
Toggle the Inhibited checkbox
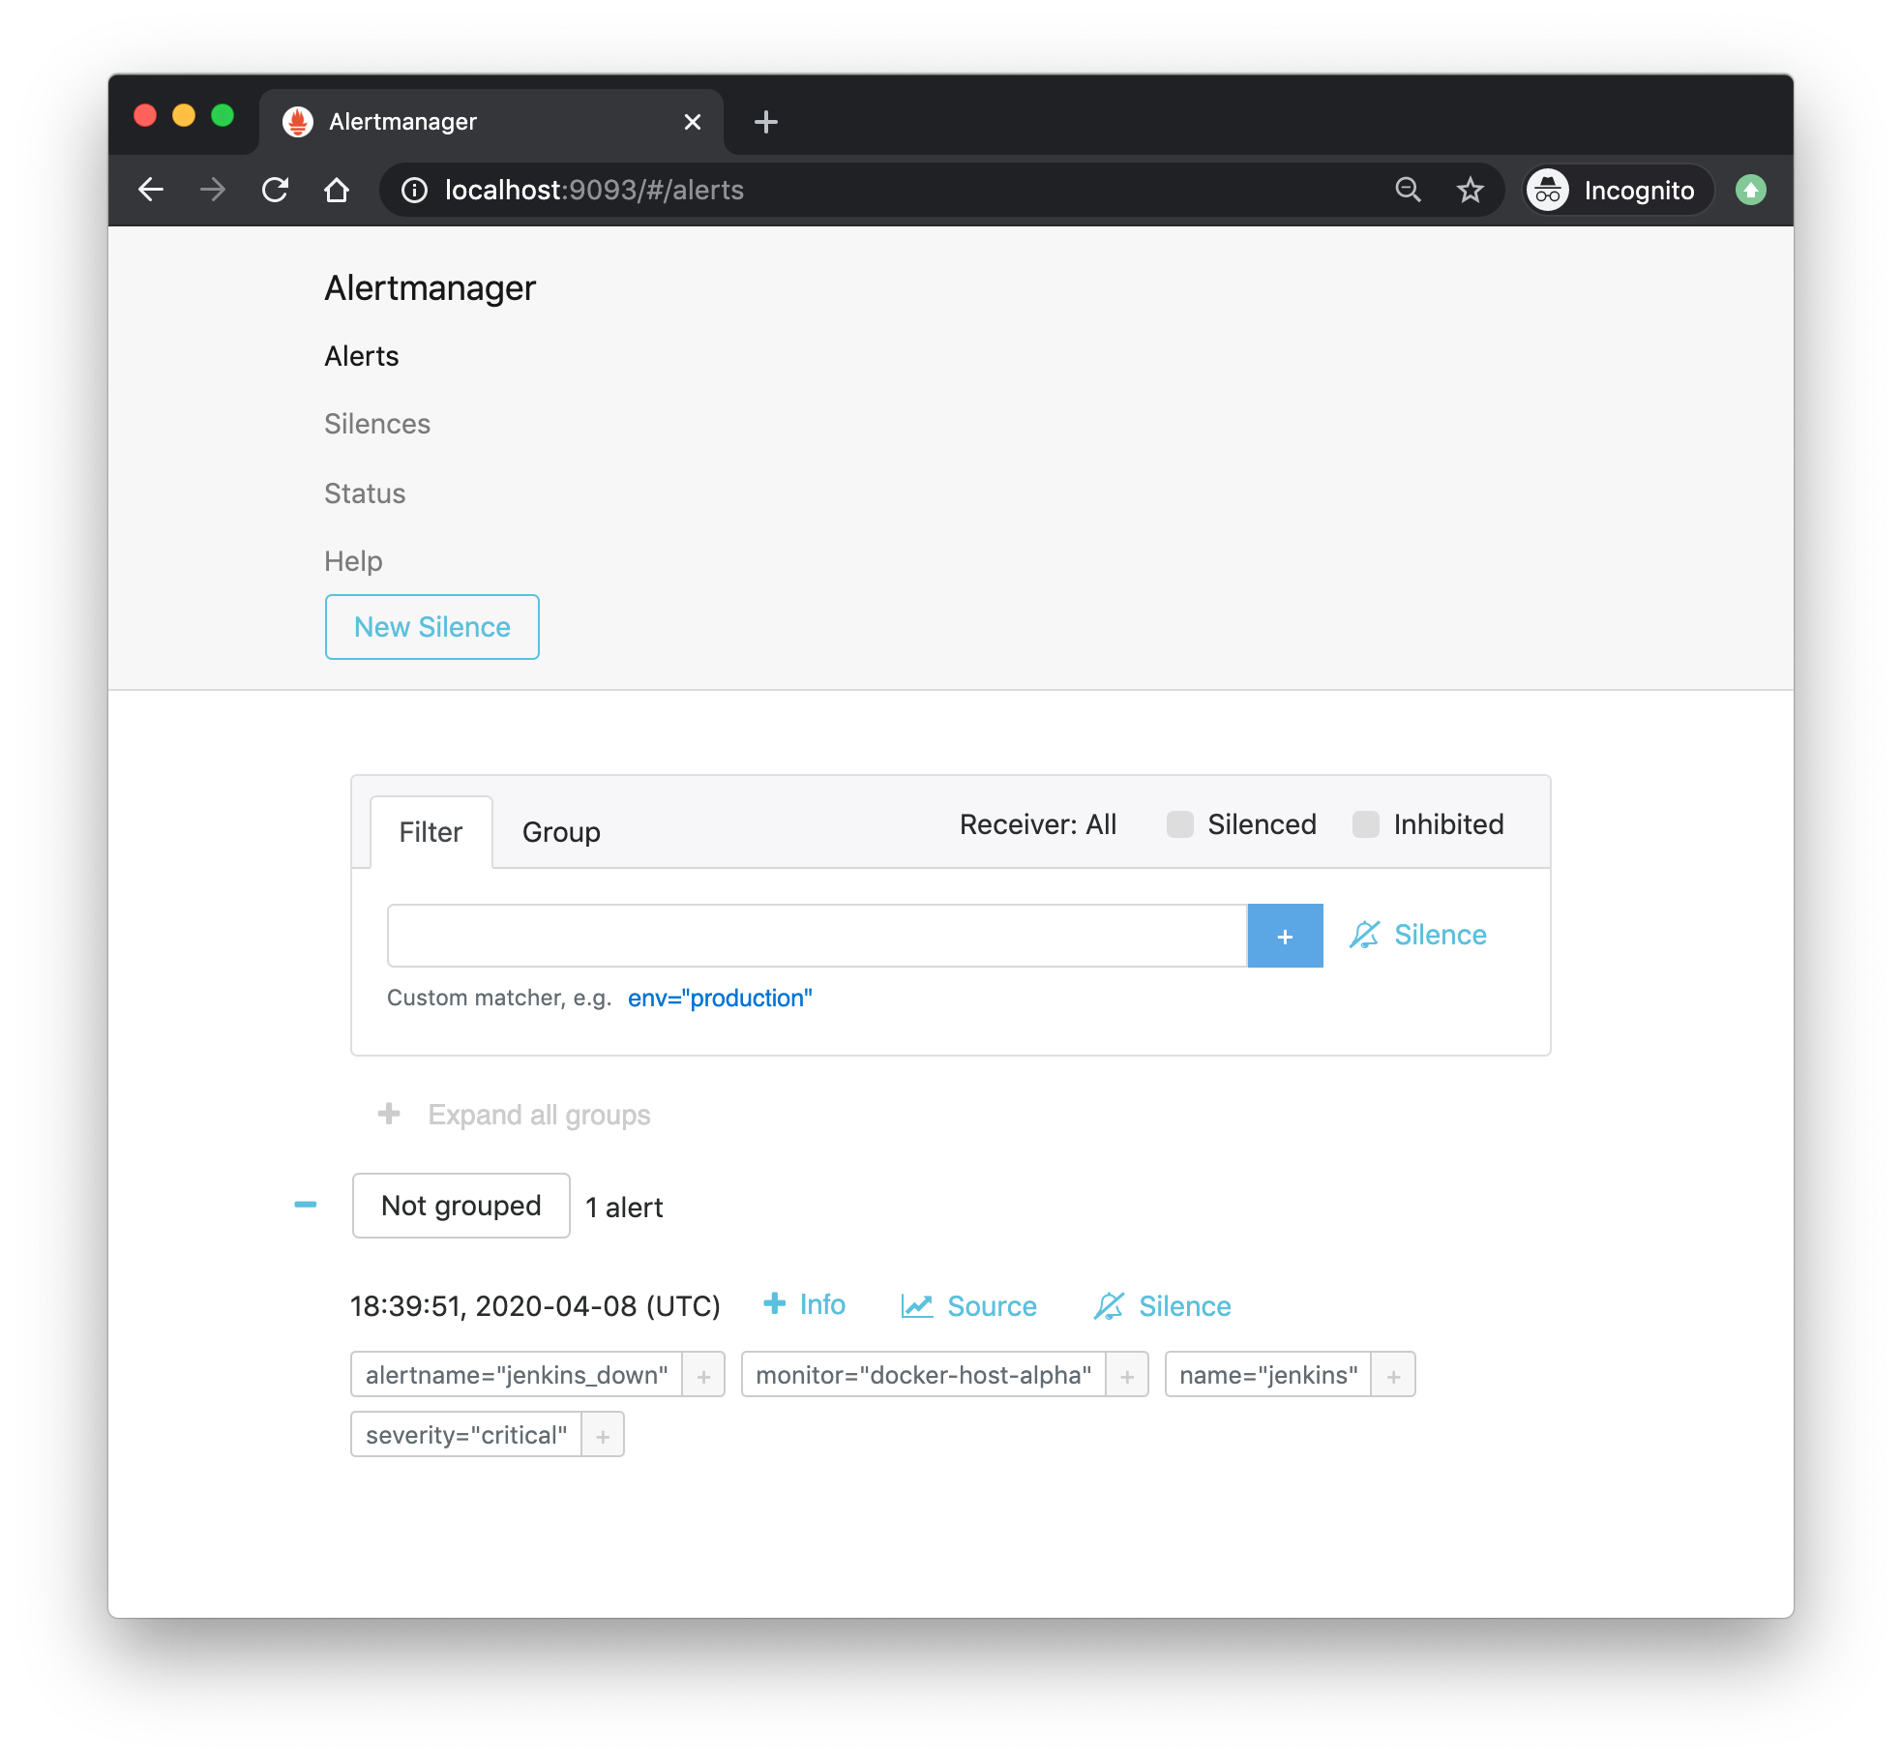pyautogui.click(x=1365, y=824)
